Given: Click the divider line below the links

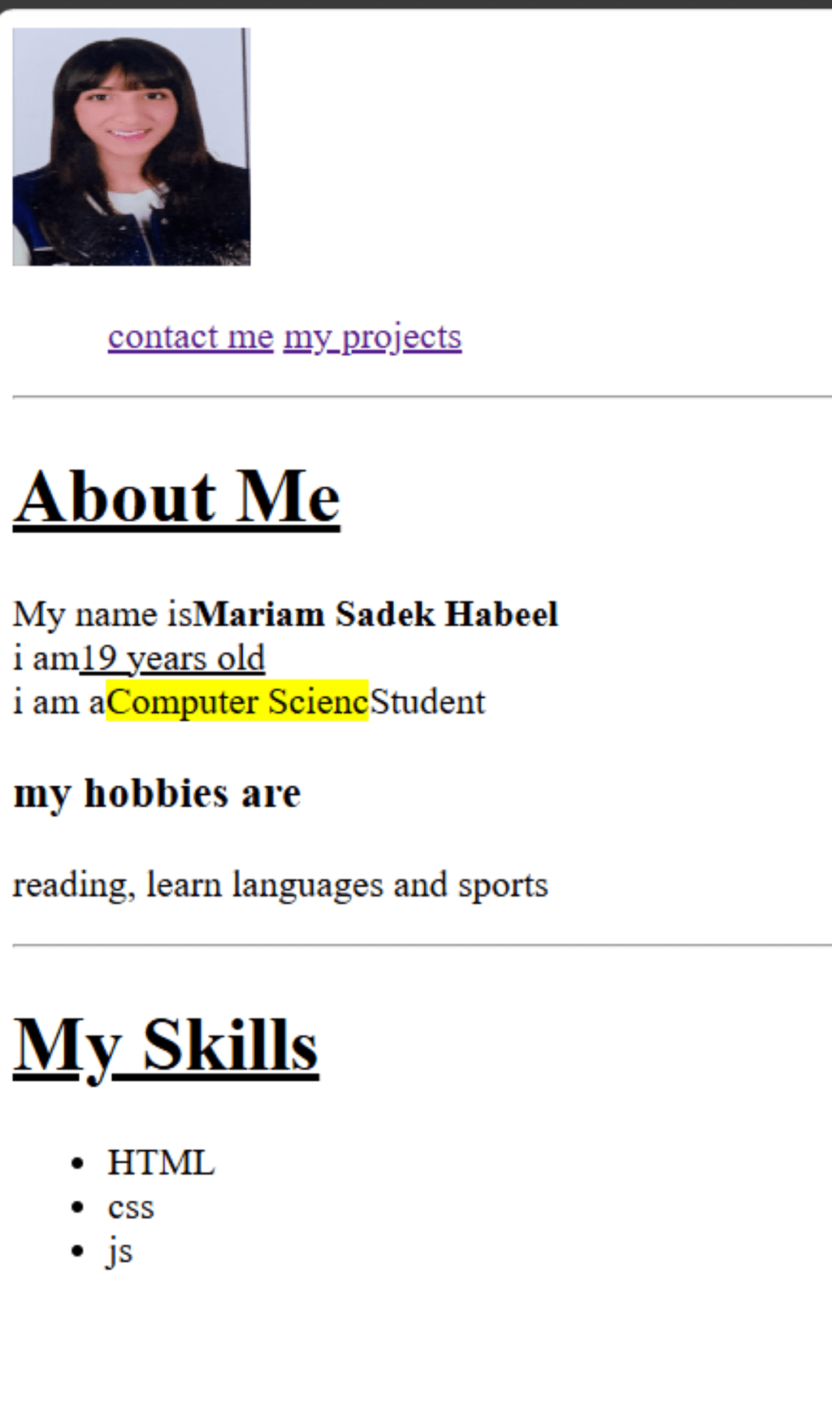Looking at the screenshot, I should (x=422, y=397).
